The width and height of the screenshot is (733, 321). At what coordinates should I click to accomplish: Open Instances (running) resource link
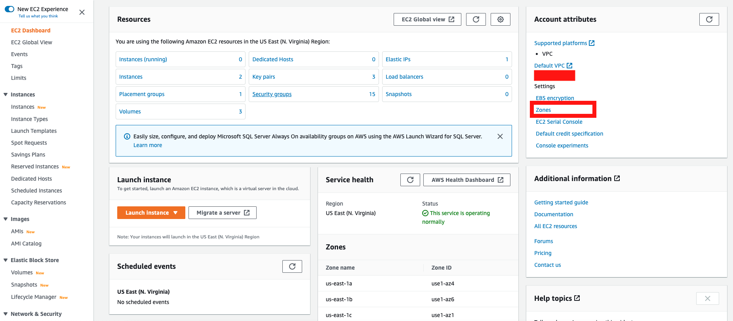pos(143,59)
